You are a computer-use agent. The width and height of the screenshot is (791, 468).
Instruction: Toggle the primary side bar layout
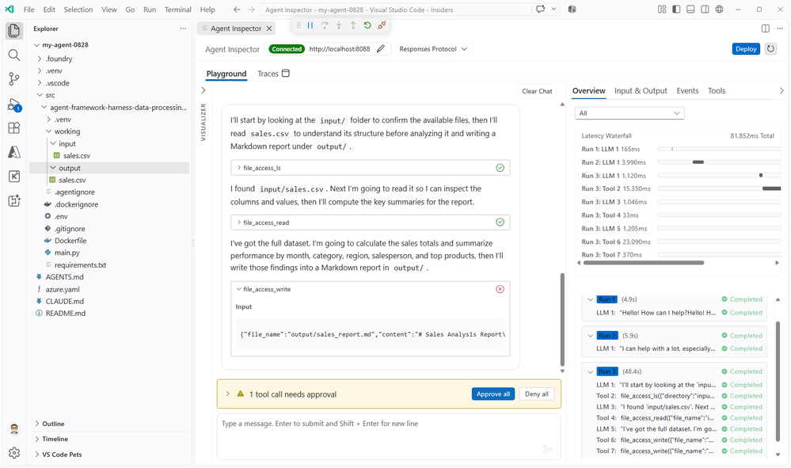coord(676,9)
